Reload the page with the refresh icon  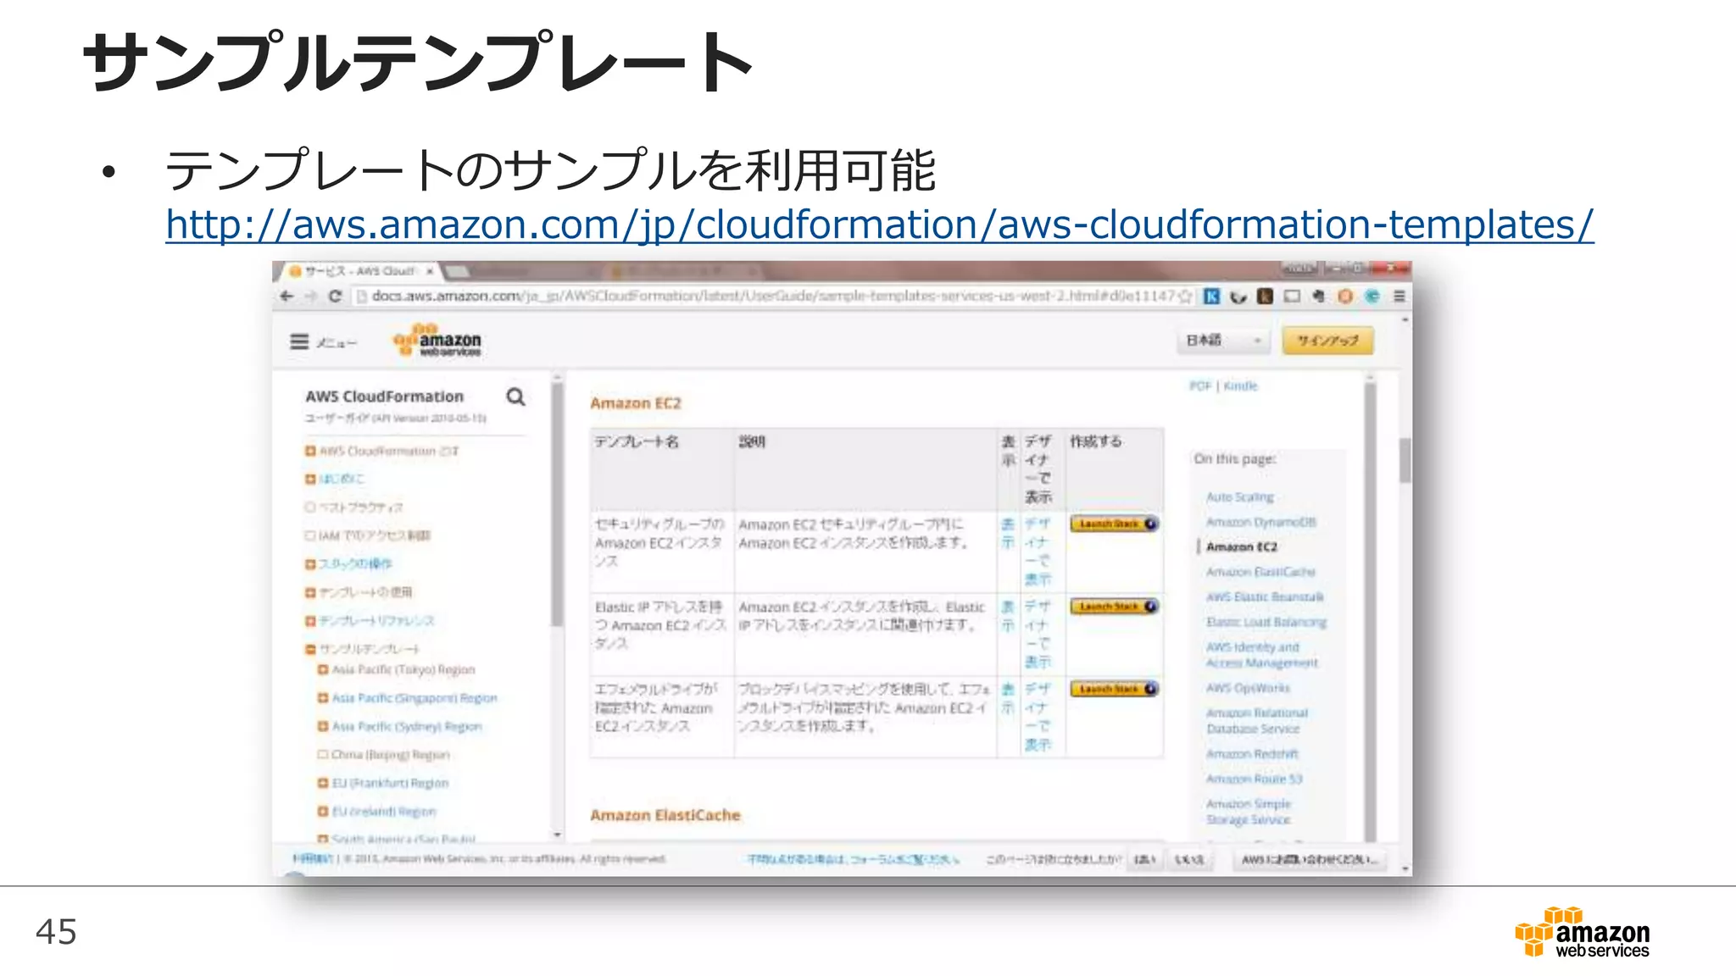335,296
